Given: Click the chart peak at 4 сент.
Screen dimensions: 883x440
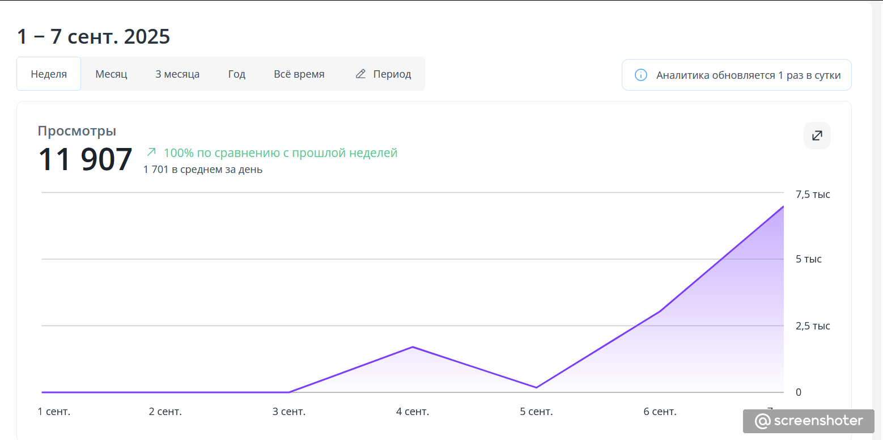Looking at the screenshot, I should pyautogui.click(x=413, y=347).
